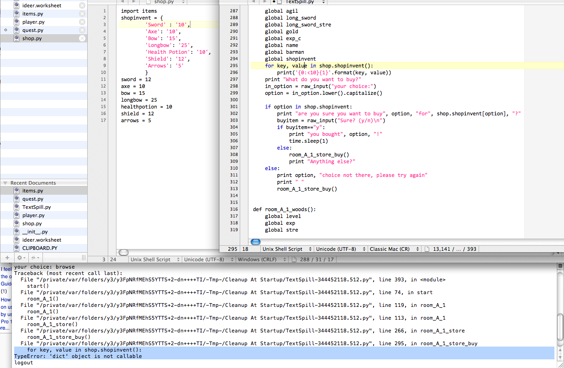Open the Classic Mac (CR) line-ending dropdown
The image size is (564, 368).
(394, 249)
